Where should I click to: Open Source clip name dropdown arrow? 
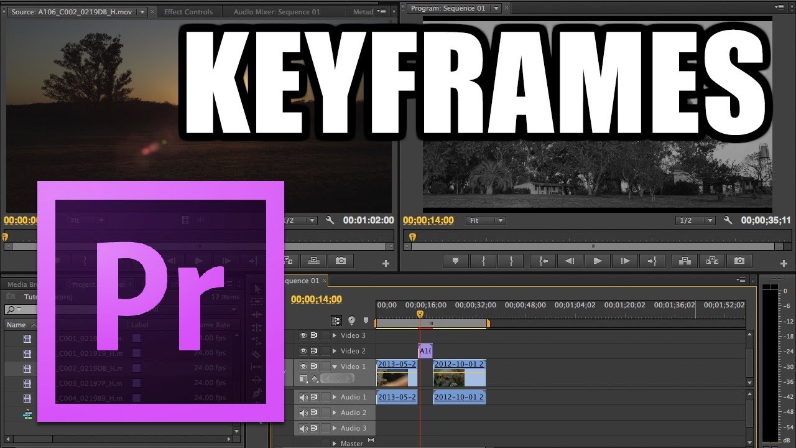tap(142, 12)
